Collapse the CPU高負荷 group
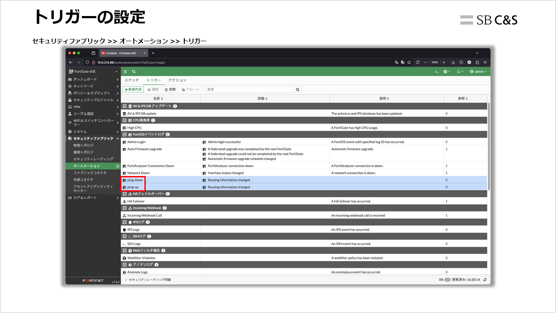This screenshot has height=313, width=556. click(x=124, y=120)
